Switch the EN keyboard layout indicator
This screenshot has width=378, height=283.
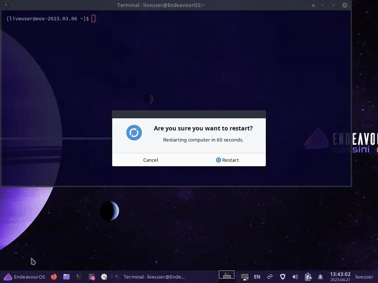(x=257, y=277)
